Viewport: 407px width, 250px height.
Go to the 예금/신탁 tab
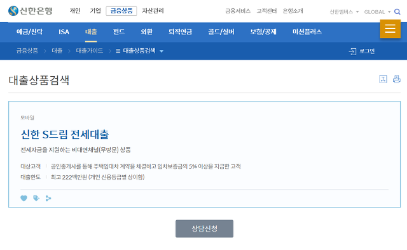[x=29, y=32]
